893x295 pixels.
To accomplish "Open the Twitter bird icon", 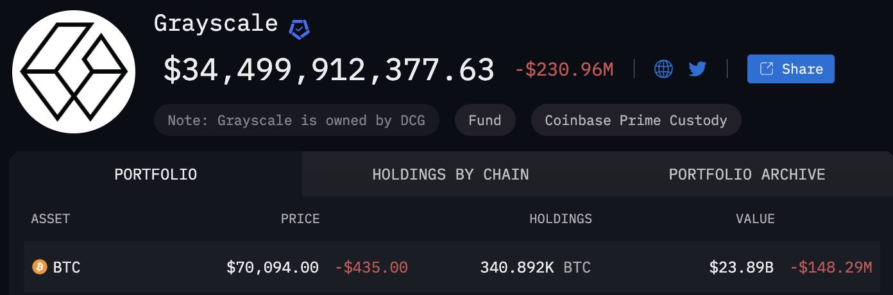I will (x=697, y=69).
